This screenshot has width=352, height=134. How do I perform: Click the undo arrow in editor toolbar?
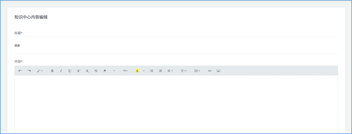tap(20, 71)
